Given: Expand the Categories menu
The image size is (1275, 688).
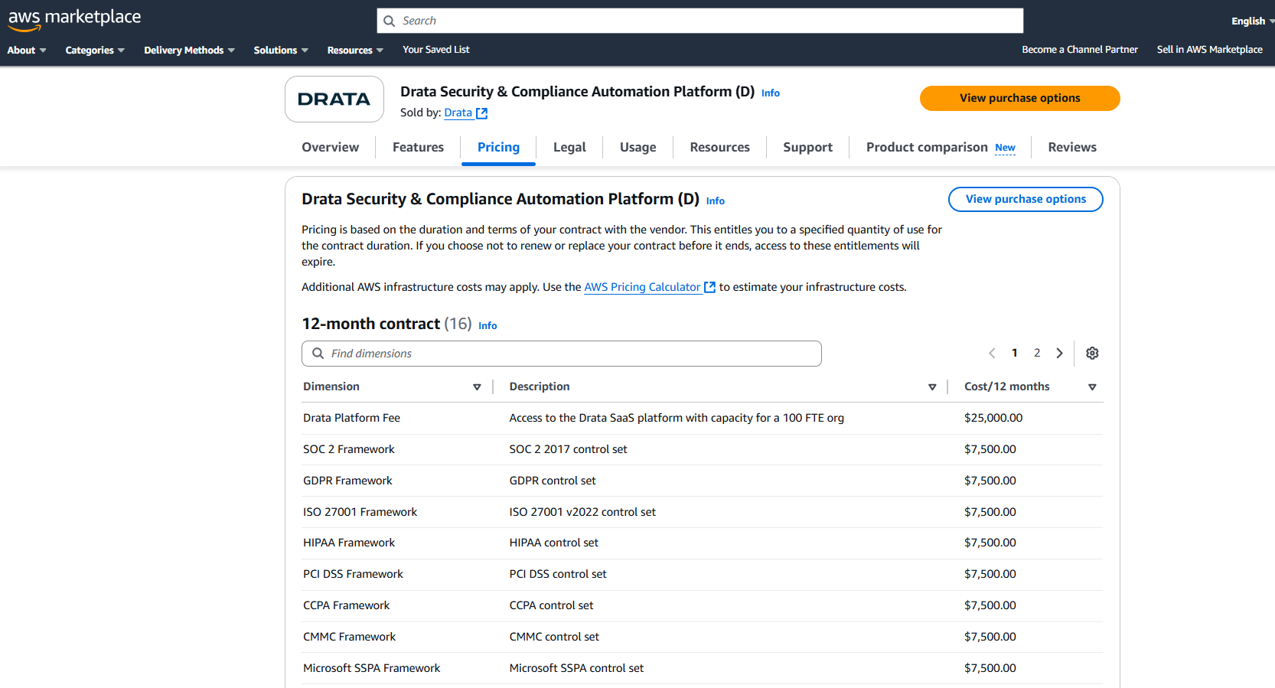Looking at the screenshot, I should coord(95,51).
